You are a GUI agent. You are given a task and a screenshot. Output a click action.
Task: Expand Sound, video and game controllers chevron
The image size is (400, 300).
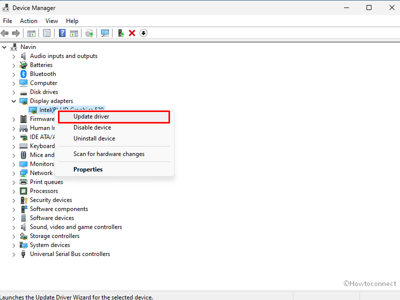(x=14, y=227)
